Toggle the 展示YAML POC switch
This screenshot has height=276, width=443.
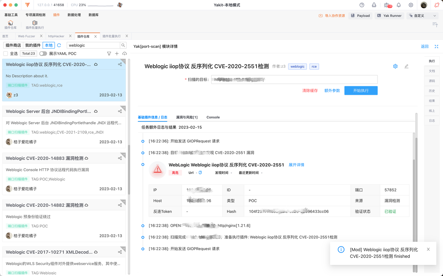click(x=43, y=53)
